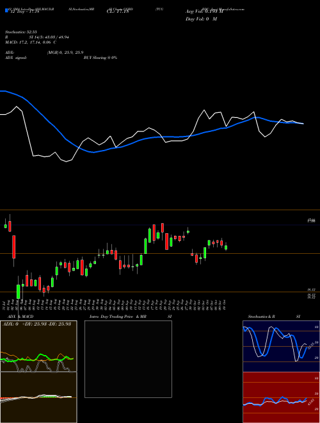Click the blue 12 Day SMA legend square

coord(6,11)
